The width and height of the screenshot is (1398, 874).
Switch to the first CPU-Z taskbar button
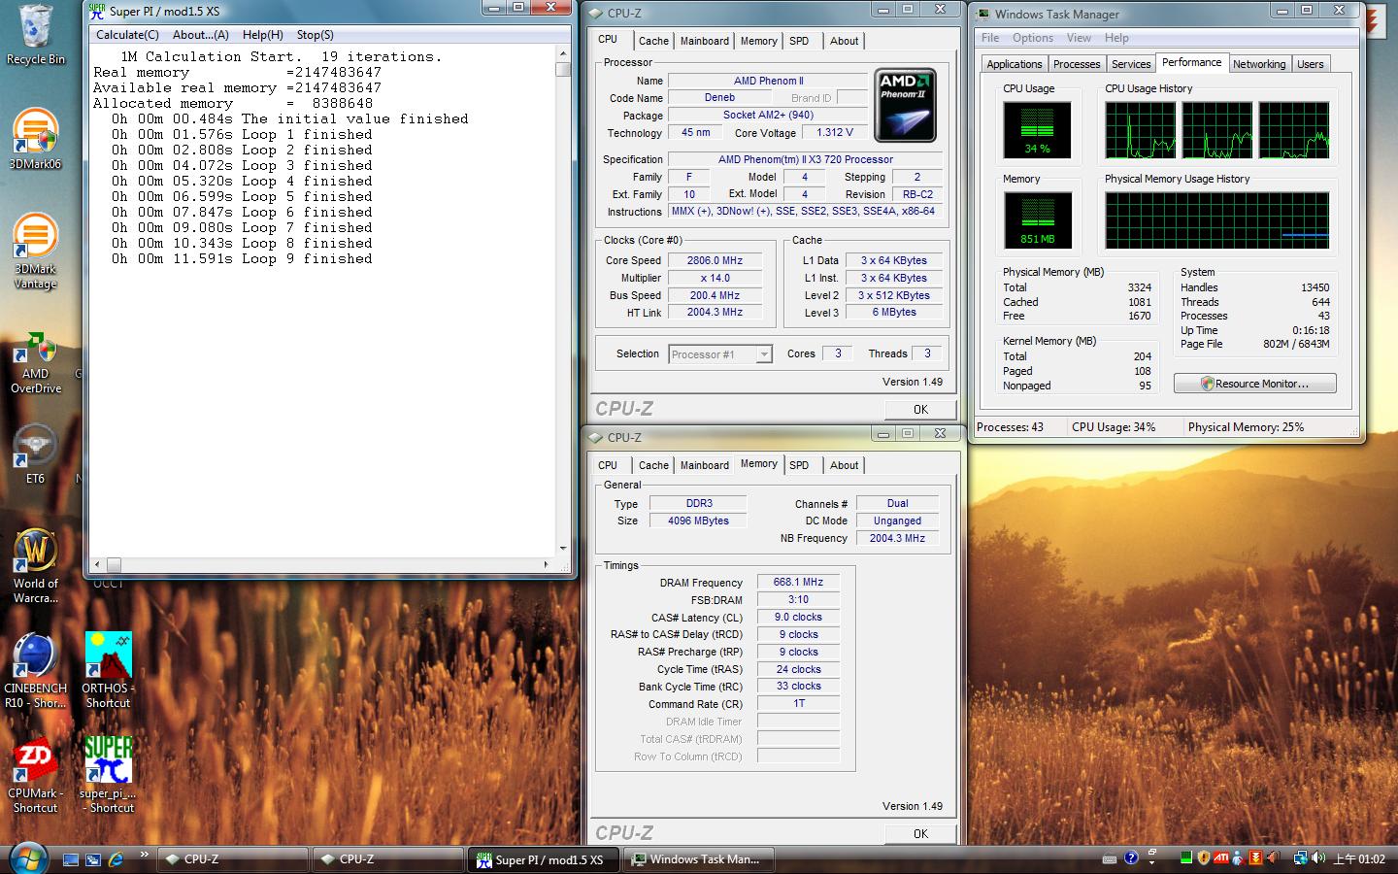pos(232,859)
